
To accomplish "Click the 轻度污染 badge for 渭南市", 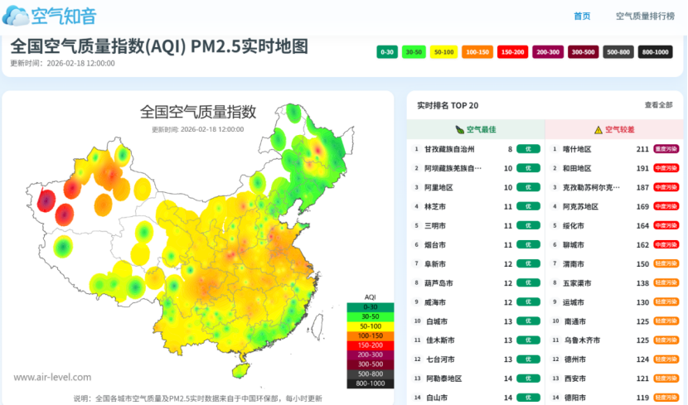I will point(666,264).
